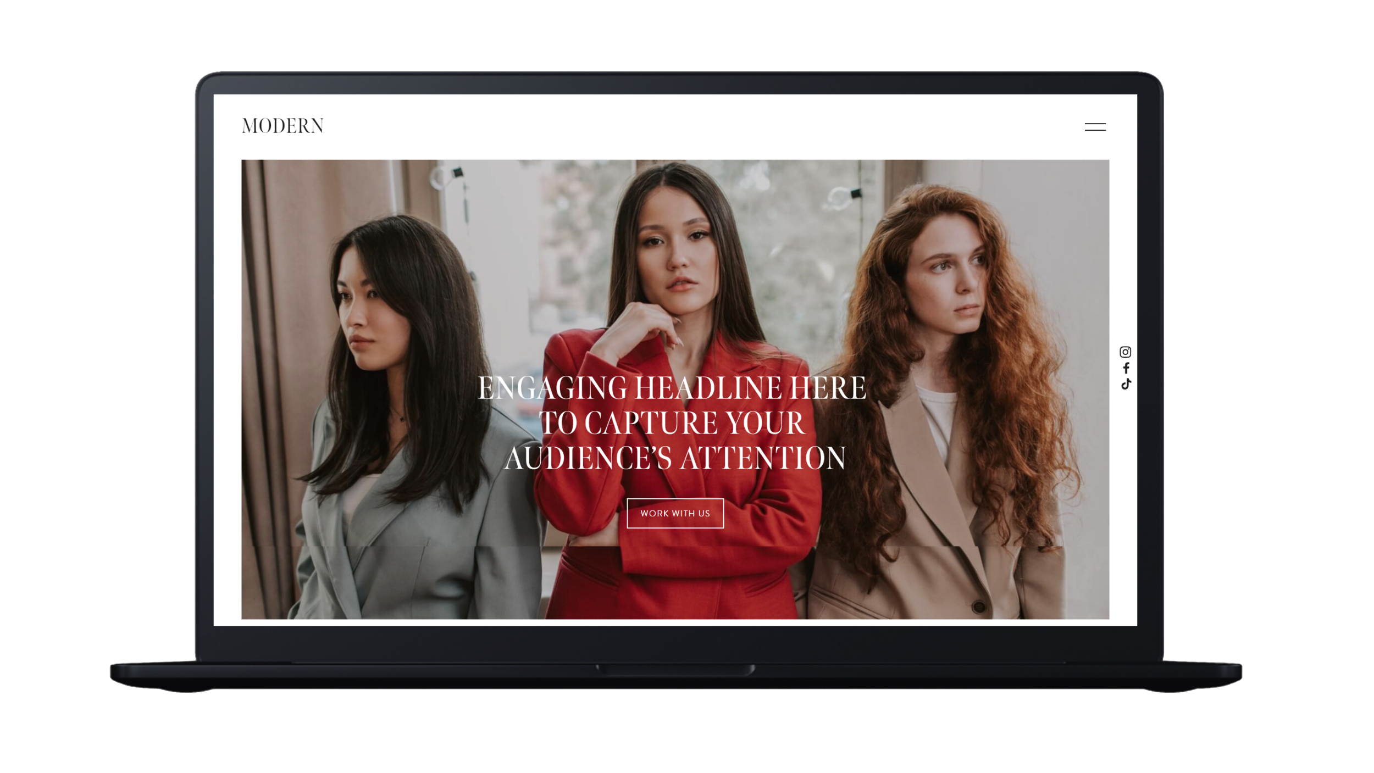Click the laptop's bottom hinge notch

tap(675, 670)
